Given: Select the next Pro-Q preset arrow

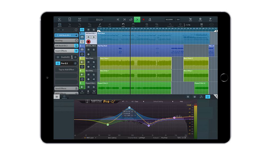Looking at the screenshot, I should click(172, 102).
